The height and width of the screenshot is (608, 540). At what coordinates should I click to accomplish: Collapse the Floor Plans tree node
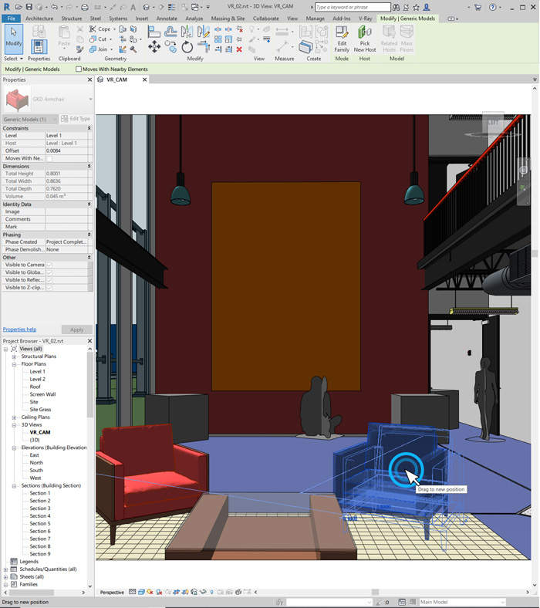15,364
